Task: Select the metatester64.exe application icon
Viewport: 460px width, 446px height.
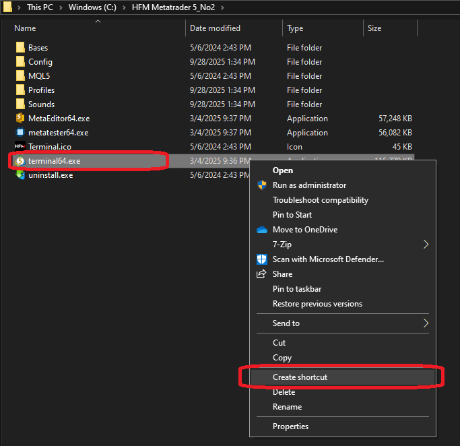Action: click(x=20, y=133)
